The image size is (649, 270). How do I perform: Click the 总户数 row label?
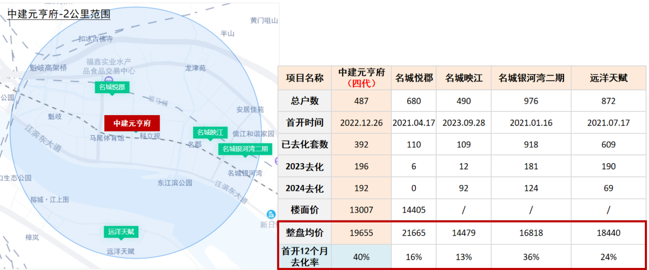click(x=304, y=101)
